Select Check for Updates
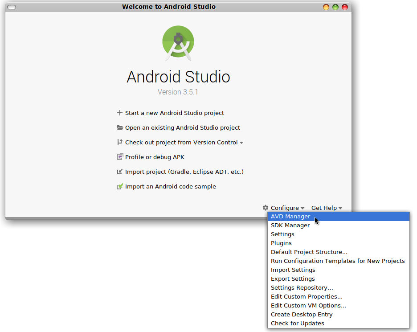Screen dimensions: 417x332 339,324
